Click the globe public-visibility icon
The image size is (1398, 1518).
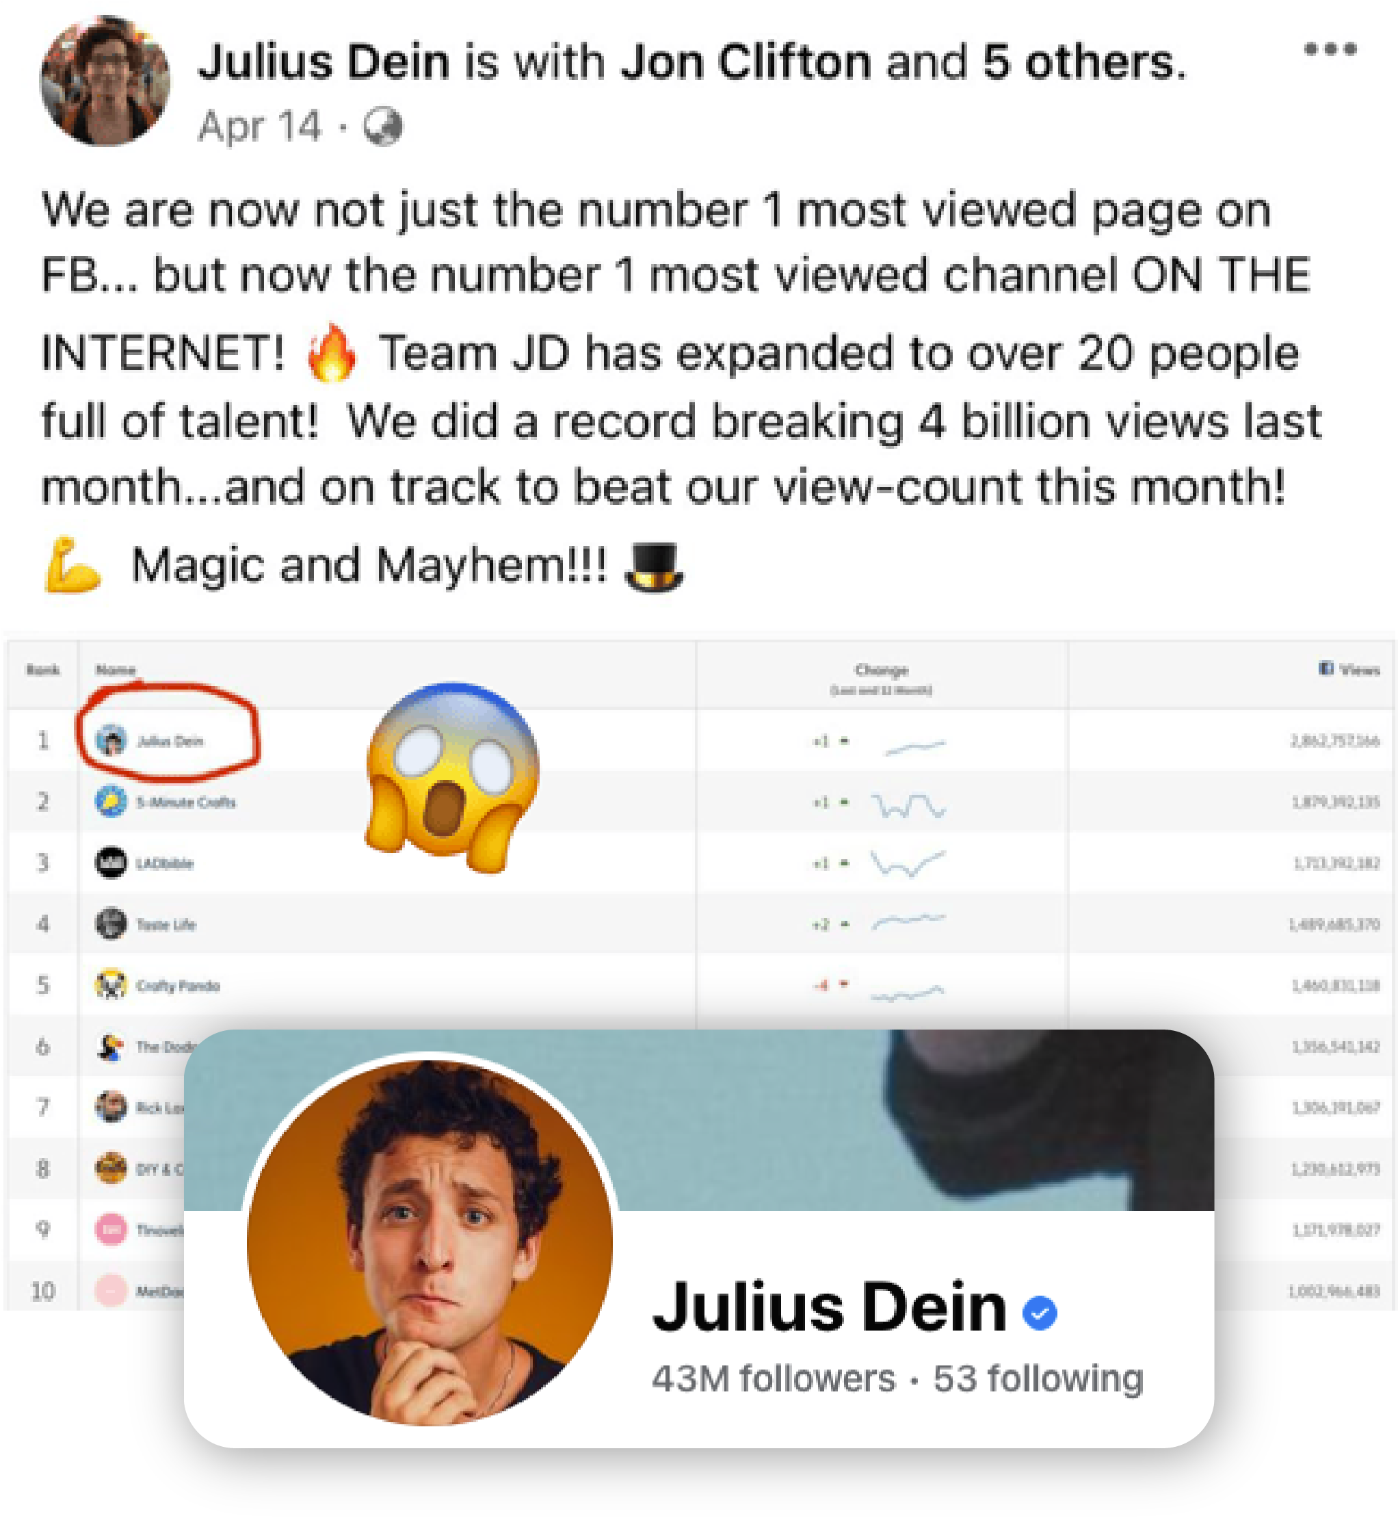click(x=383, y=127)
